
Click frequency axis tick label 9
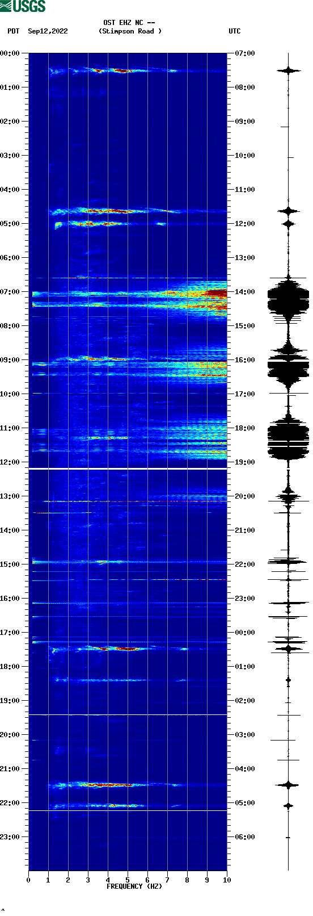[207, 880]
